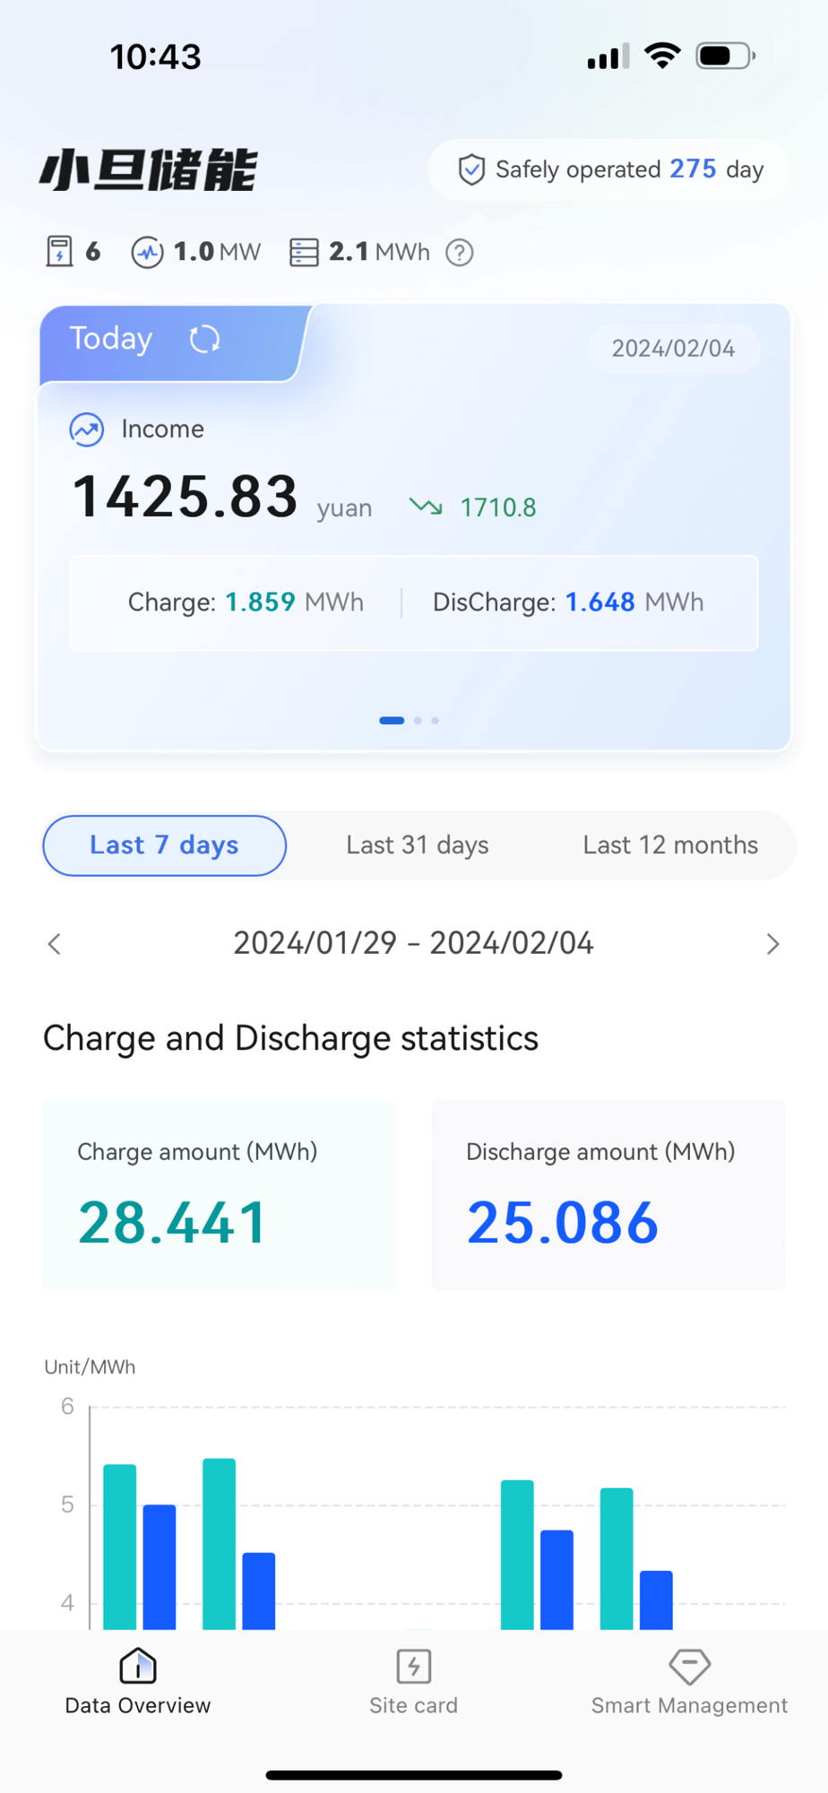Go to next date range with right chevron

click(x=772, y=944)
